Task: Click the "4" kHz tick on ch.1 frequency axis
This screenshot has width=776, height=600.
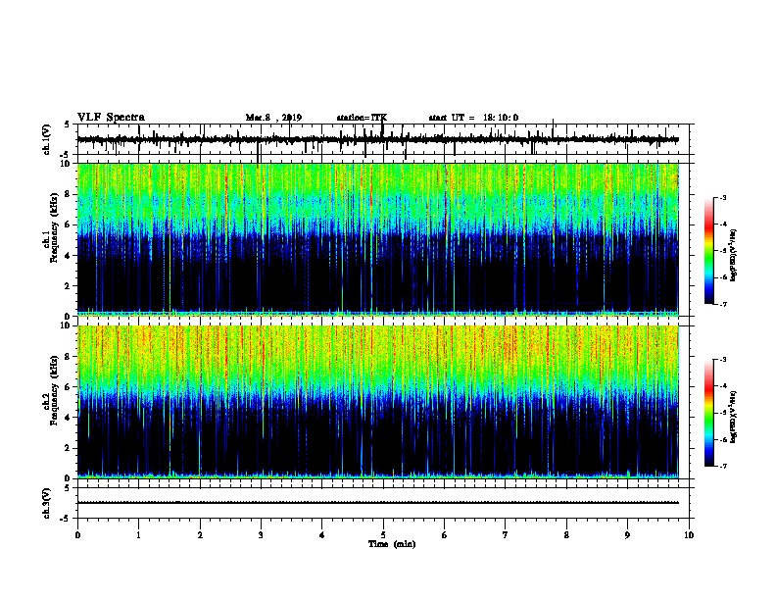Action: (70, 256)
